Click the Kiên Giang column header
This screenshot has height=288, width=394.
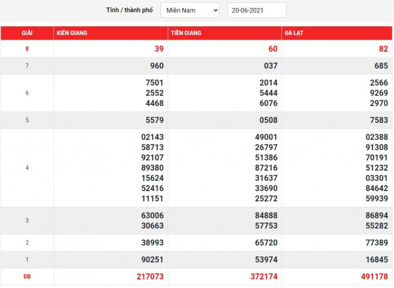[x=72, y=33]
